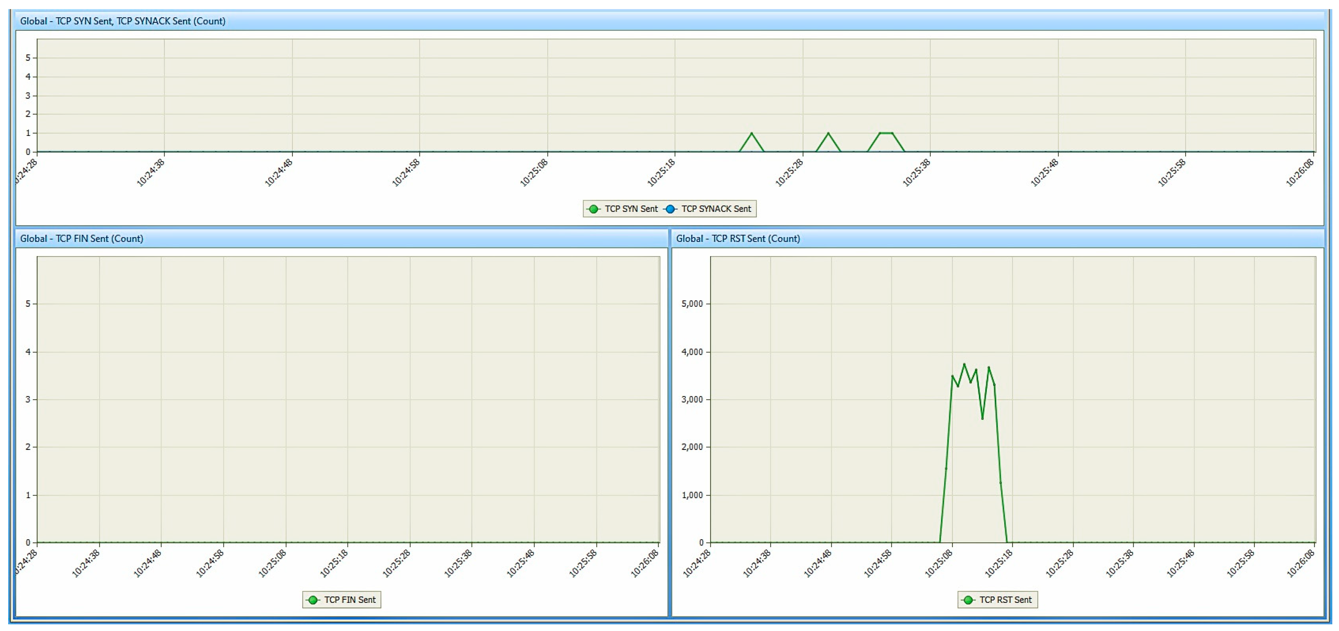Click the second SYN spike peak after 10:25:28

(x=828, y=133)
